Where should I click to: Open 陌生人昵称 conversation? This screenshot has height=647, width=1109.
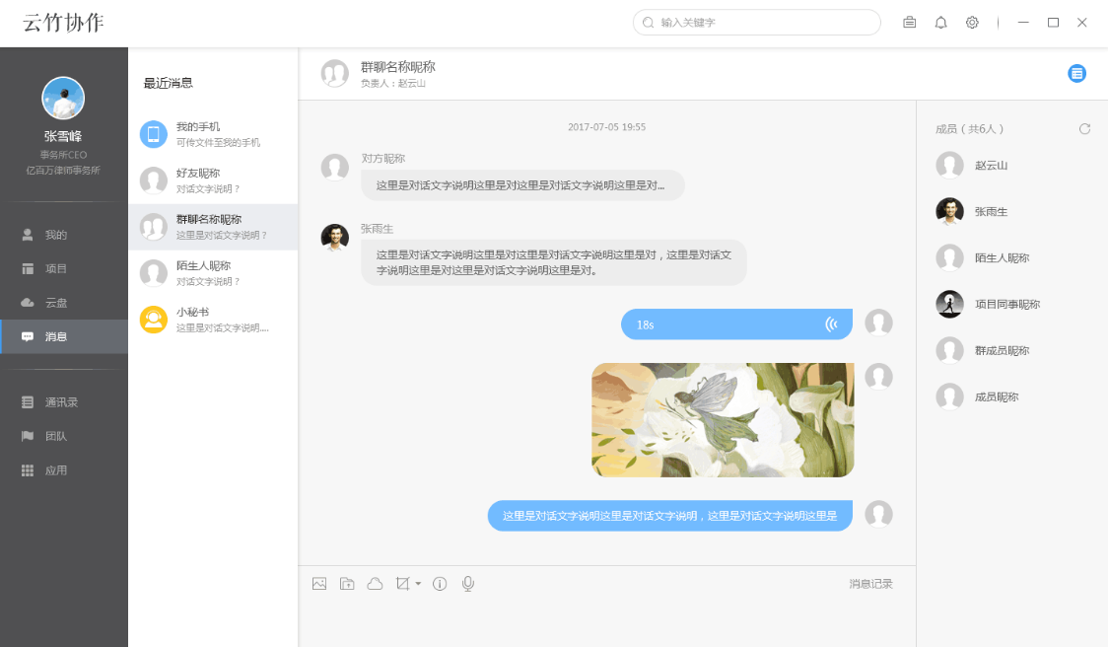point(213,273)
